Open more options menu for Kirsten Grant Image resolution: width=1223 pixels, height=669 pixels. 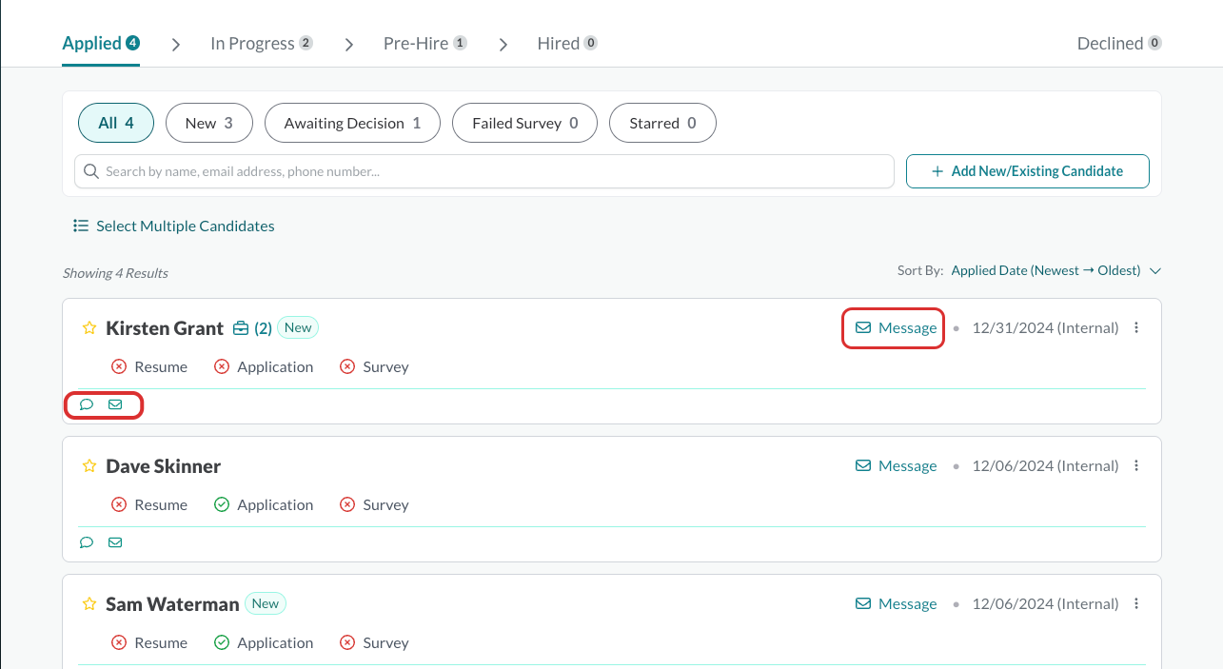(1136, 328)
